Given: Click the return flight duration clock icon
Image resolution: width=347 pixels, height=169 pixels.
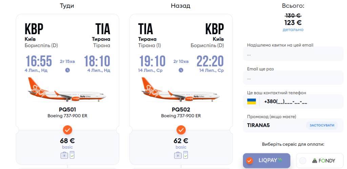Looking at the screenshot, I should tap(181, 70).
